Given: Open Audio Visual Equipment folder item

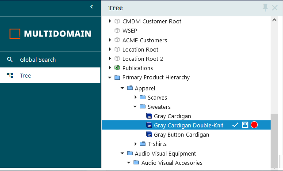Looking at the screenshot, I should (165, 153).
